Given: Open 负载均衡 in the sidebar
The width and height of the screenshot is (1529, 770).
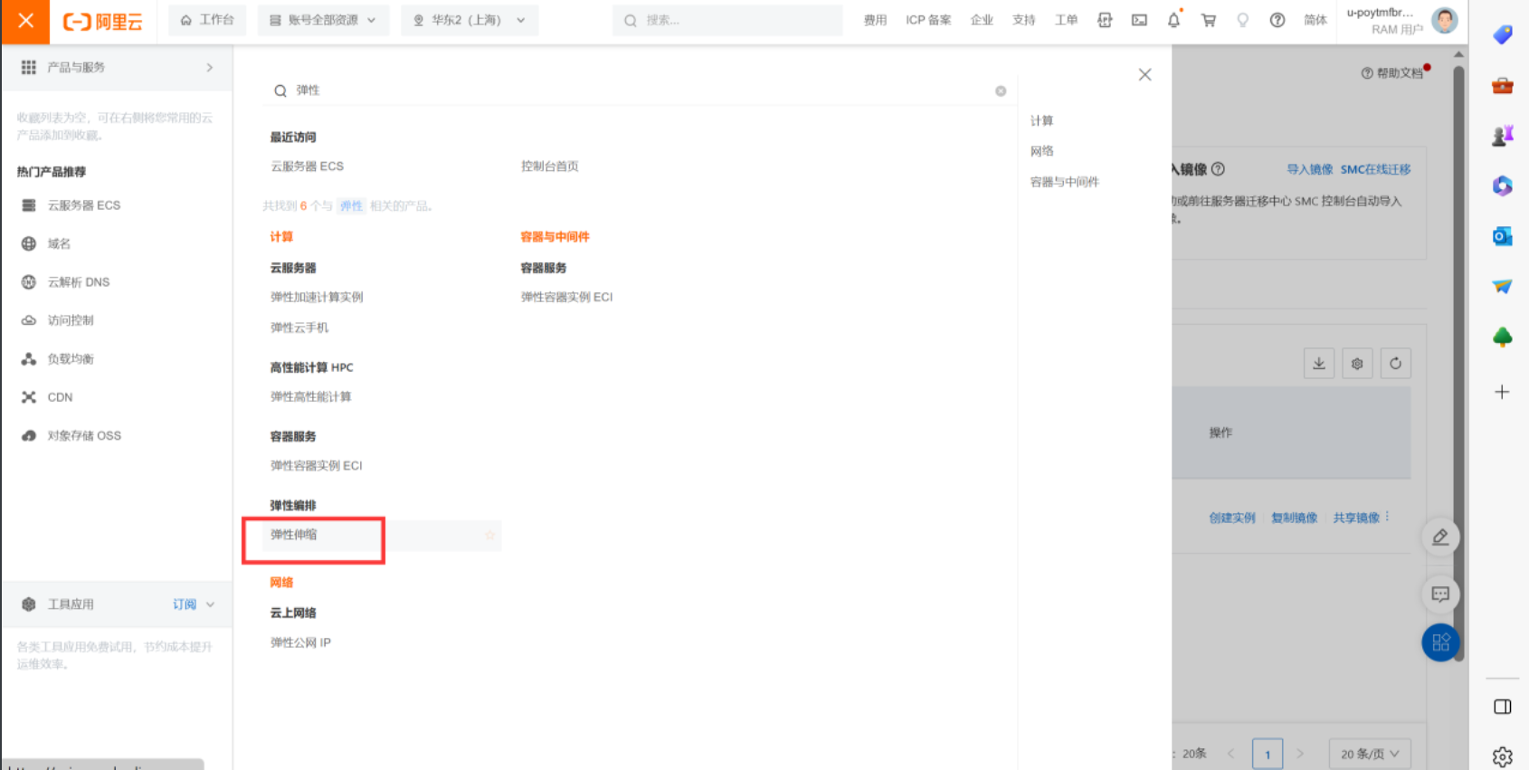Looking at the screenshot, I should click(x=71, y=359).
